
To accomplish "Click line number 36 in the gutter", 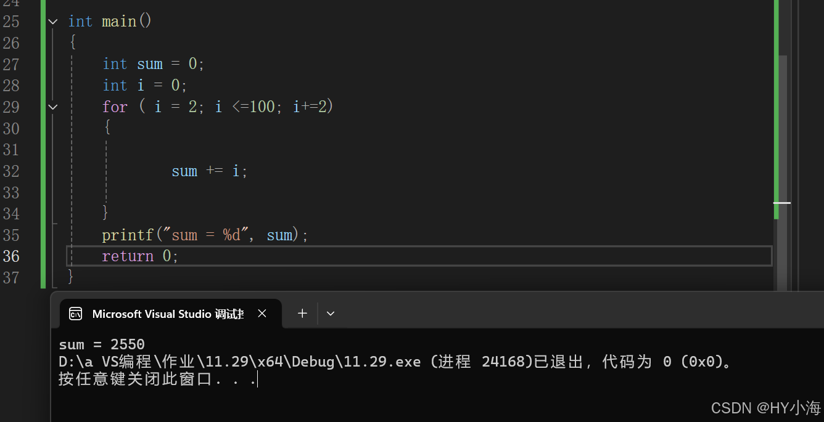I will click(11, 256).
